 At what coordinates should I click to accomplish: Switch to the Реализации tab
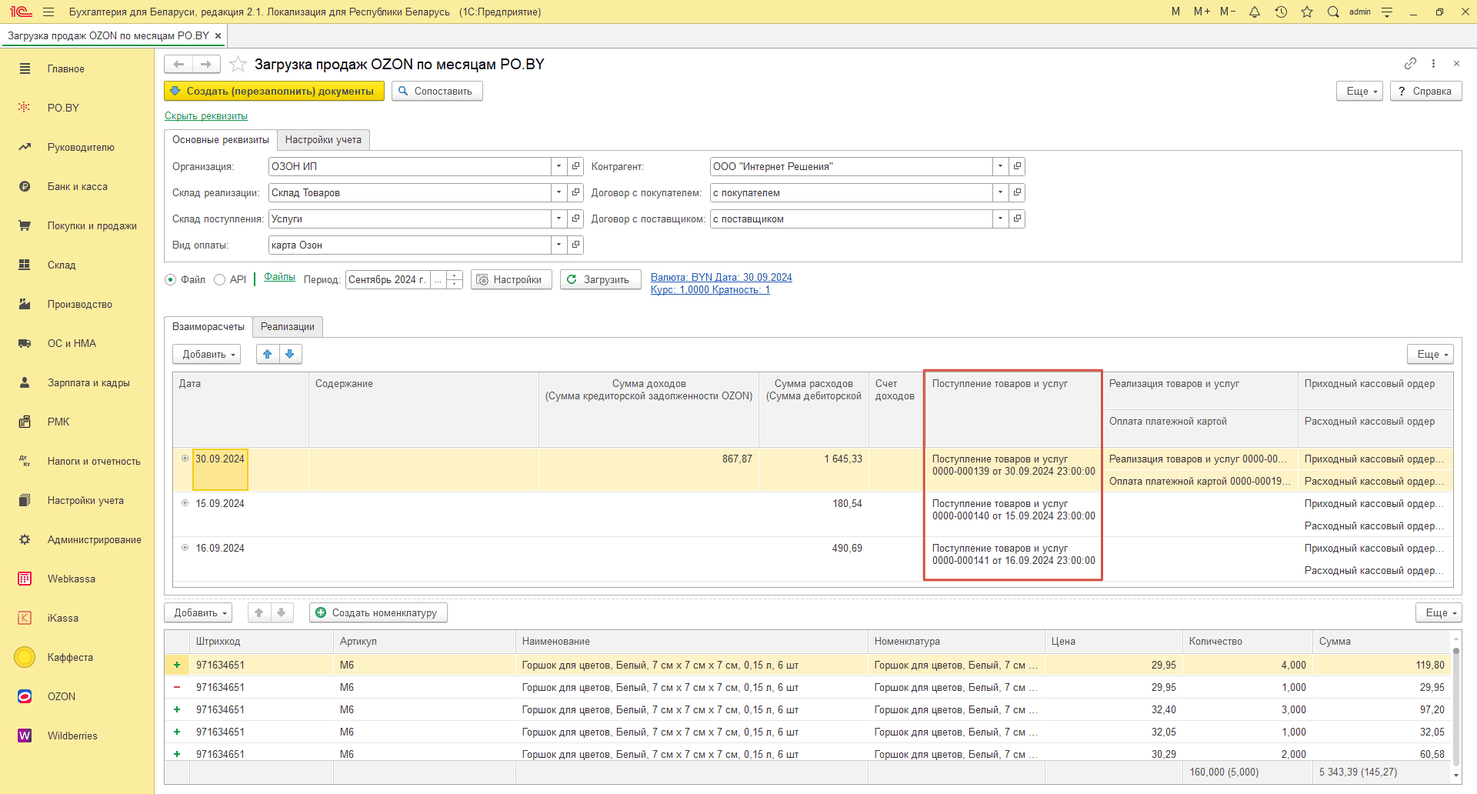288,326
